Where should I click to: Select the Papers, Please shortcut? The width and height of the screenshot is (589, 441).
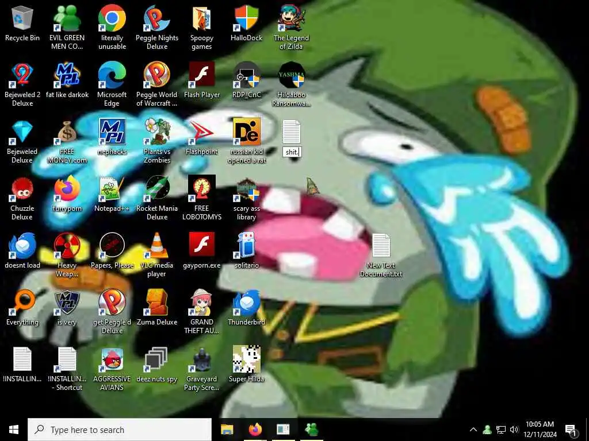tap(112, 246)
